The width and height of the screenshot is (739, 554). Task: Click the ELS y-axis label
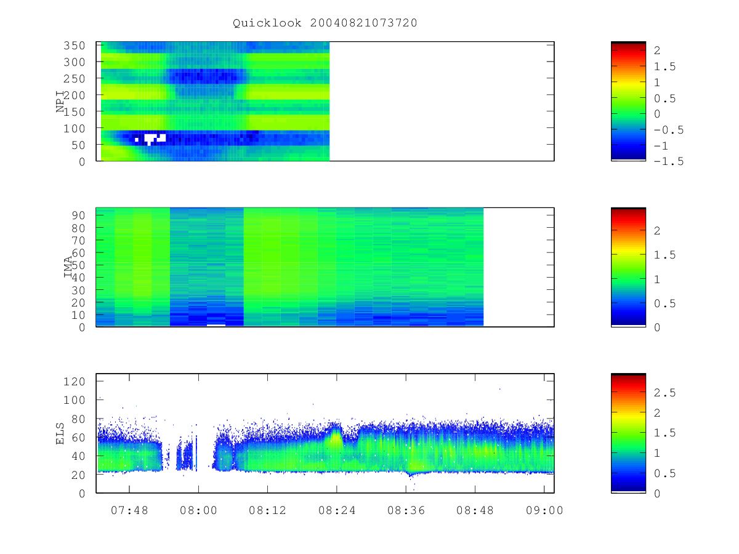[60, 433]
